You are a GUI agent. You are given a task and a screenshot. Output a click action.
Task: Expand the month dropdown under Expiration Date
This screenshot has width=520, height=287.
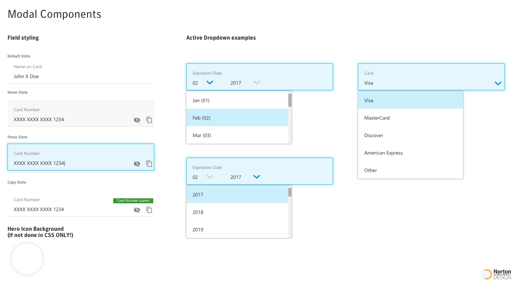[210, 82]
